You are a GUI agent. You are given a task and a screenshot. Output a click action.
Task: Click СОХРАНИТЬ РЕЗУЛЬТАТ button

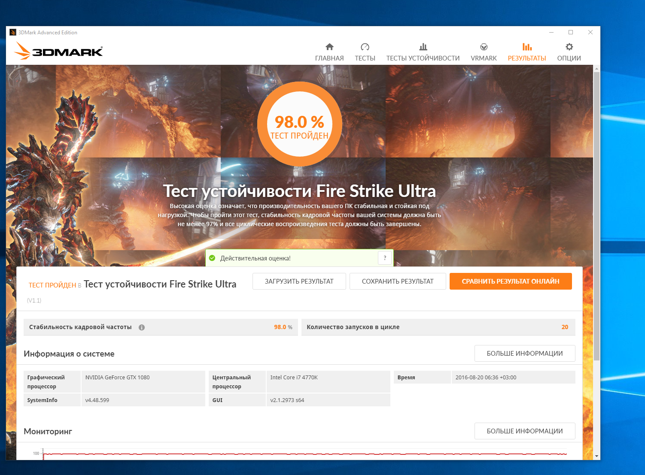coord(398,281)
